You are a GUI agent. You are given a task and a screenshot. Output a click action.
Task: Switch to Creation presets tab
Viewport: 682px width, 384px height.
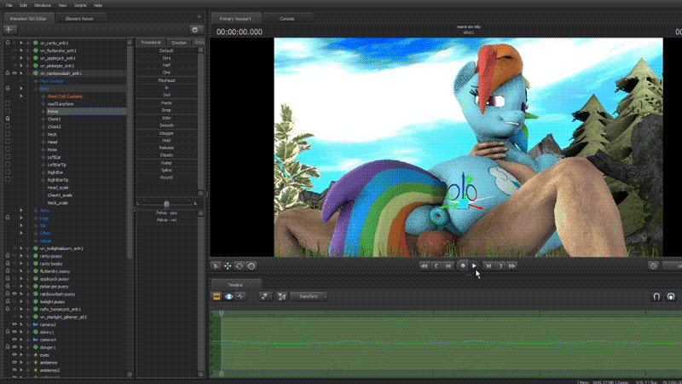(179, 43)
